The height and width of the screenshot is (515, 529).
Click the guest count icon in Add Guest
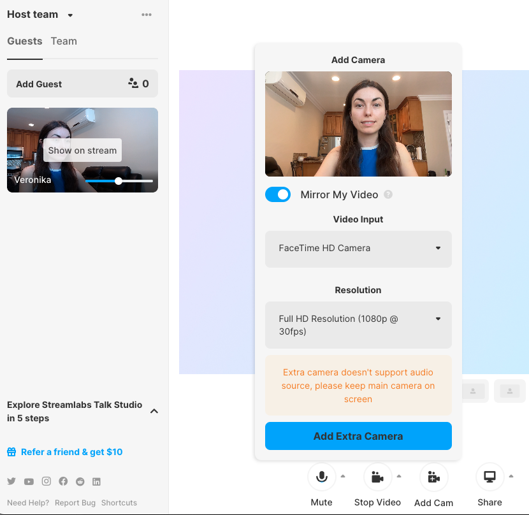[133, 83]
